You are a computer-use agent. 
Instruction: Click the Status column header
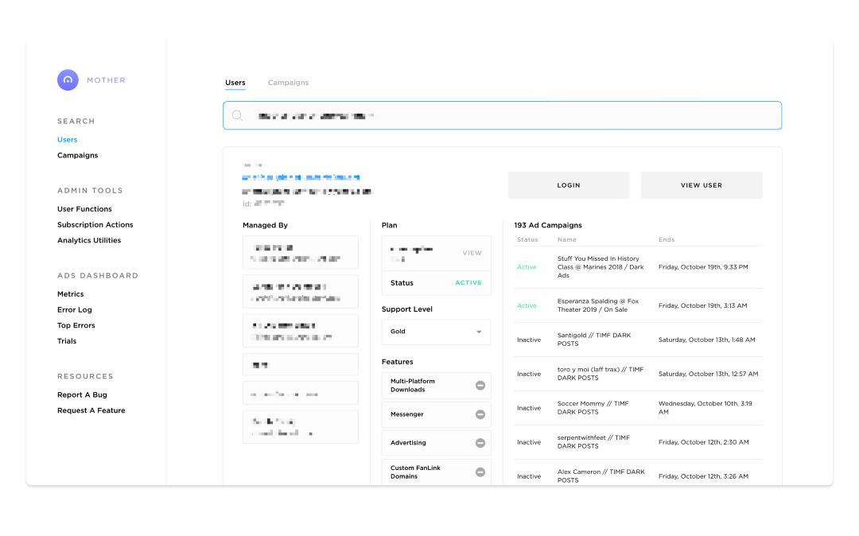point(527,240)
